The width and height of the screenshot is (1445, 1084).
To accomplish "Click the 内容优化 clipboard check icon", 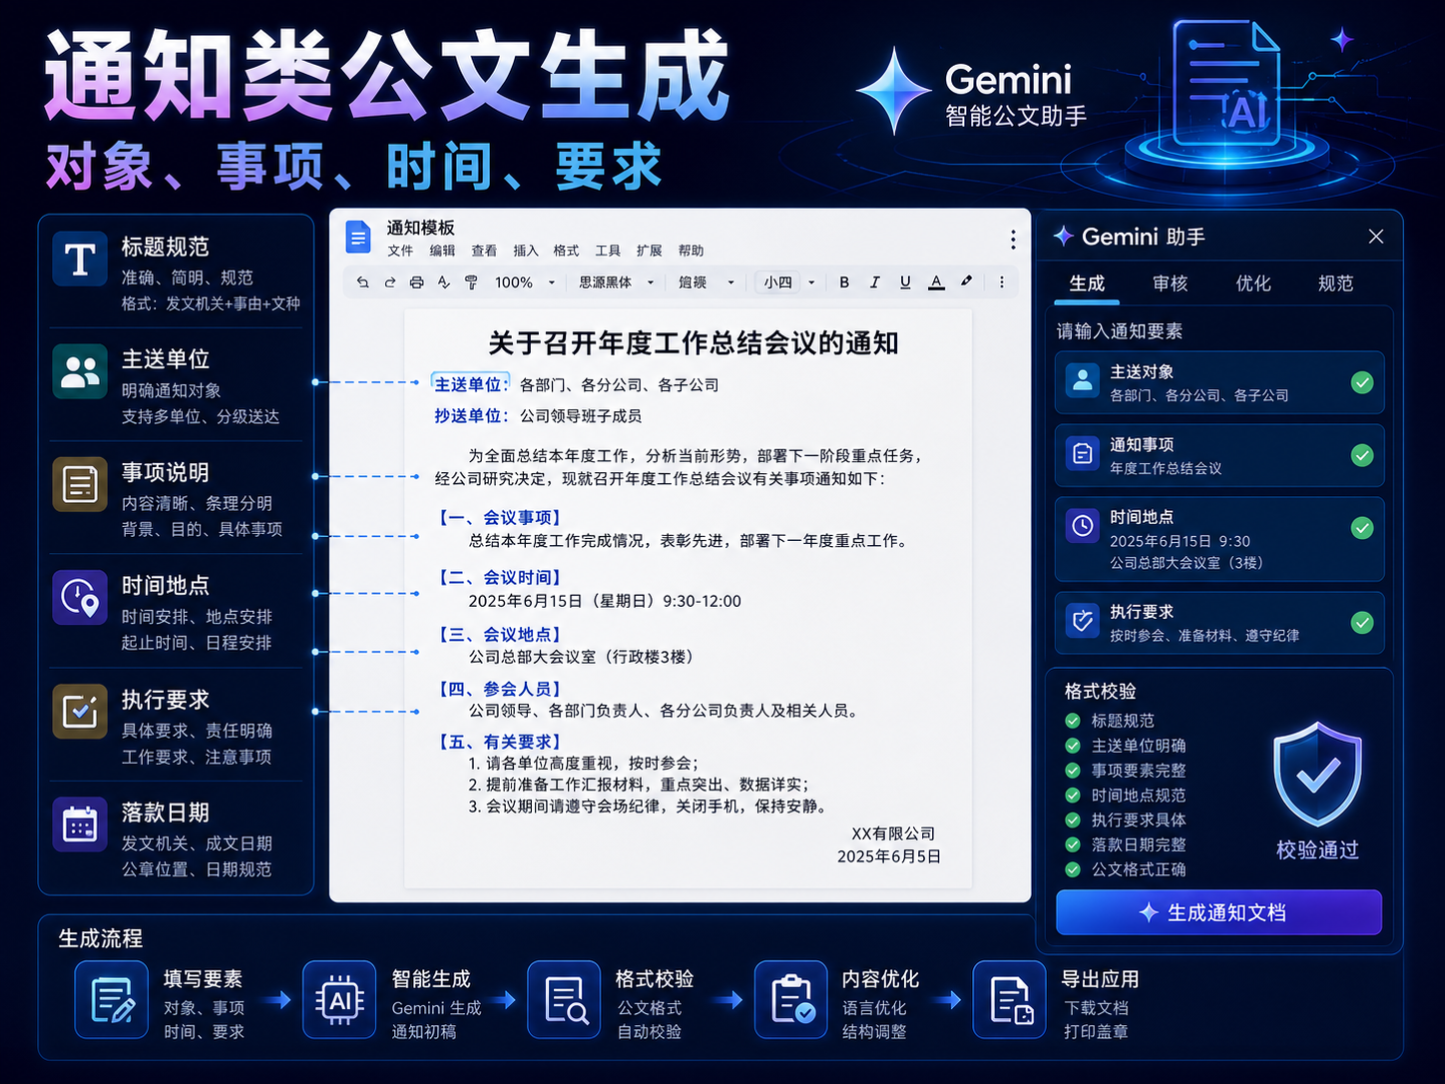I will pyautogui.click(x=791, y=1000).
